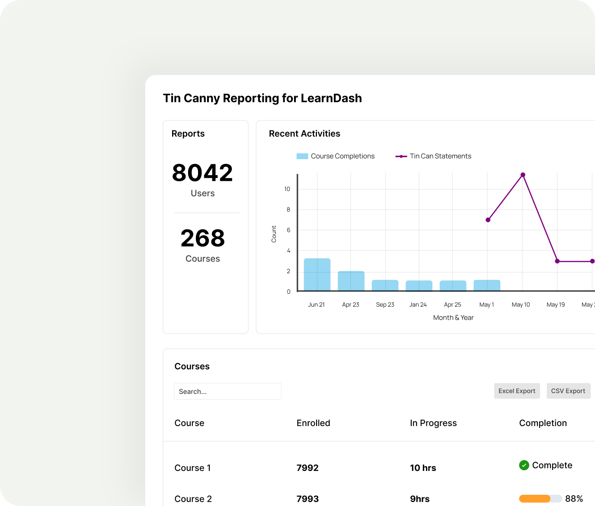Screen dimensions: 595x506
Task: Click the 268 Courses count
Action: pyautogui.click(x=202, y=238)
